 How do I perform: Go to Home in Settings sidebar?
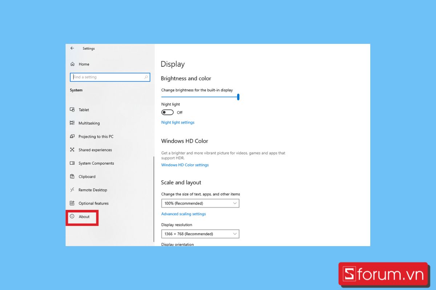pyautogui.click(x=84, y=64)
